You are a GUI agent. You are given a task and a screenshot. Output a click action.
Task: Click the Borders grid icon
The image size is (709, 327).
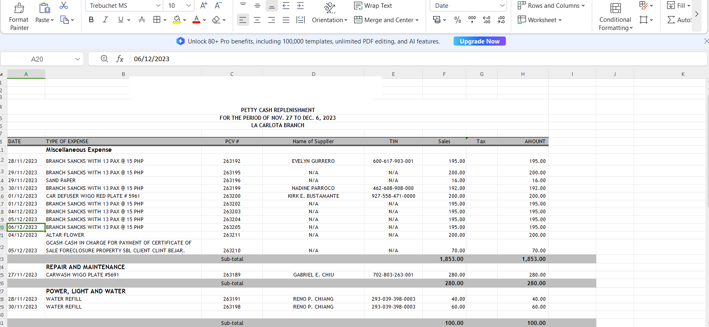click(157, 20)
